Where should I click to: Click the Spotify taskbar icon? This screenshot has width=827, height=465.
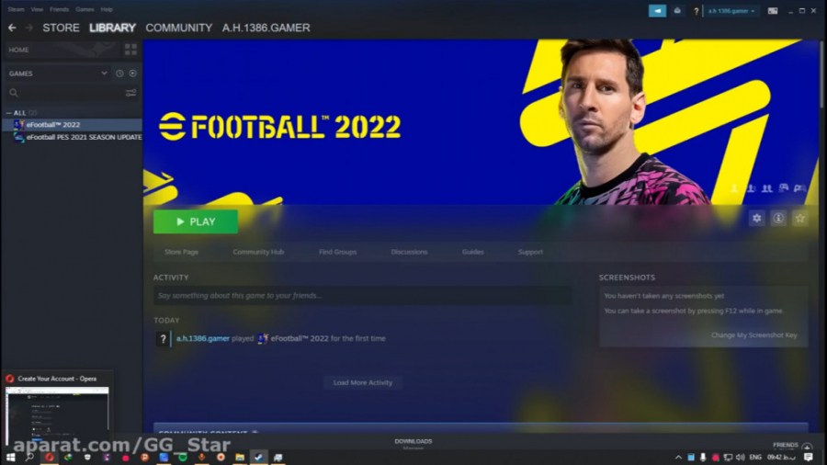(183, 458)
